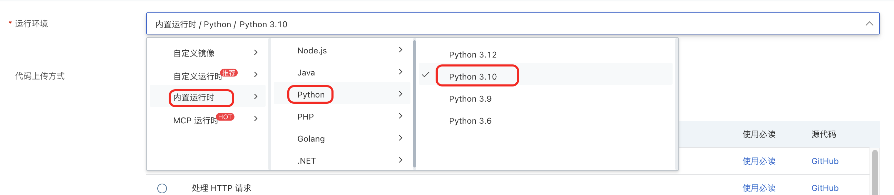Open 使用必读 link in HTTP request row
The width and height of the screenshot is (894, 195).
pos(759,188)
